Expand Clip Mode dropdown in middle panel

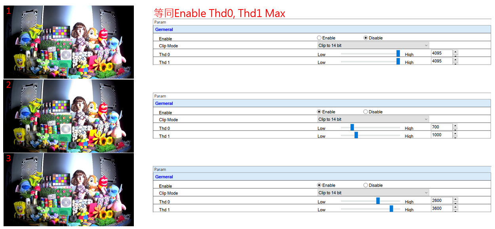373,119
